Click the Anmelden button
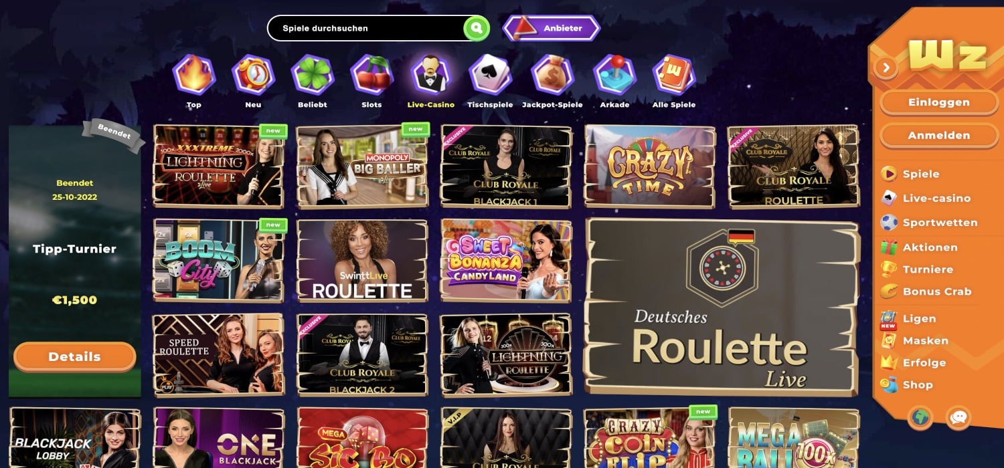Image resolution: width=1004 pixels, height=468 pixels. (x=938, y=135)
